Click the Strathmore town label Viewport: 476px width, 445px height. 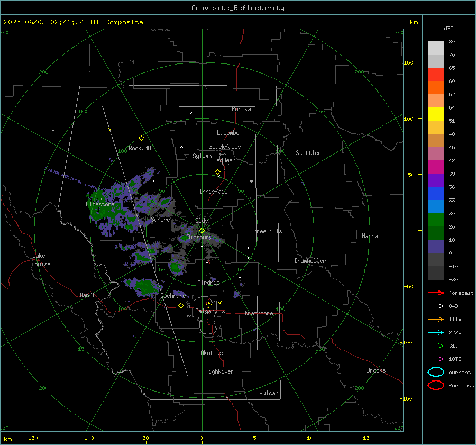pos(257,313)
